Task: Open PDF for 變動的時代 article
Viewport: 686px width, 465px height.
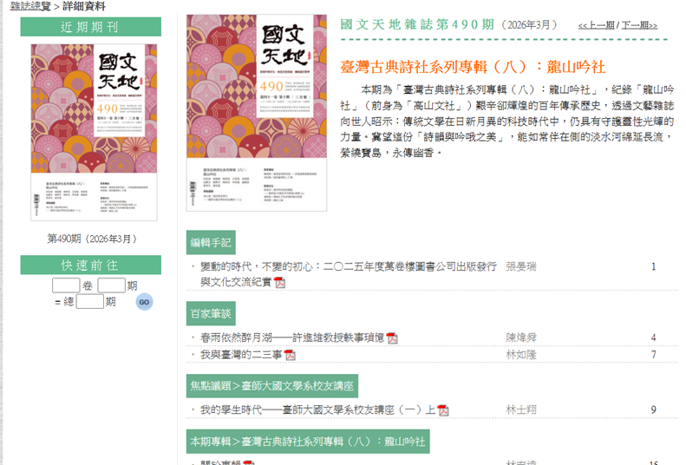Action: [x=280, y=283]
